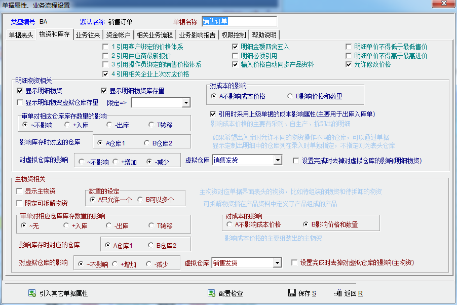457x305 pixels.
Task: Click the 保存 floppy disk icon
Action: 292,293
